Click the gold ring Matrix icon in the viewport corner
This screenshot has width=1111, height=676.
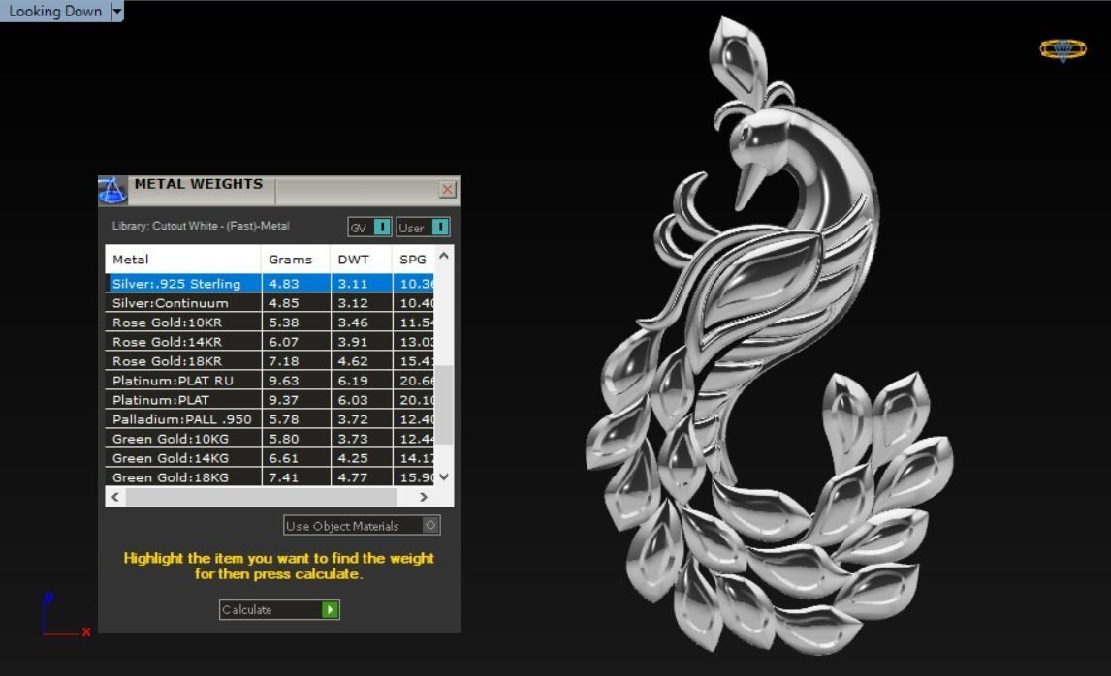[1063, 49]
